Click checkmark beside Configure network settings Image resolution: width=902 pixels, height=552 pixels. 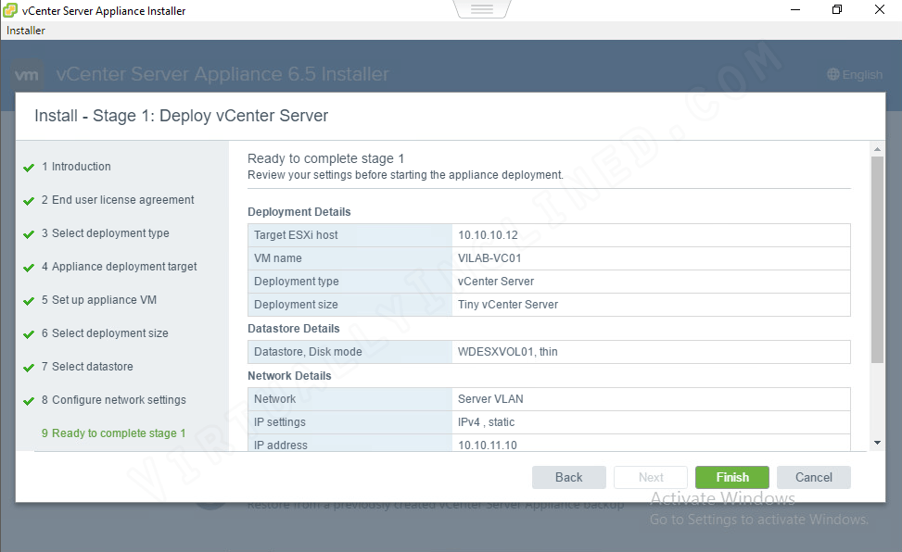29,401
